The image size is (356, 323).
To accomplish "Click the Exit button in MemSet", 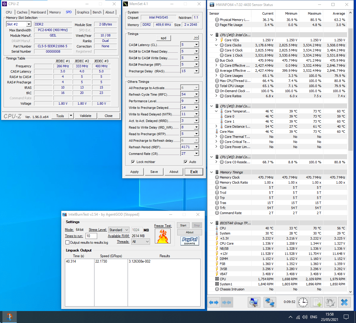I will point(194,172).
